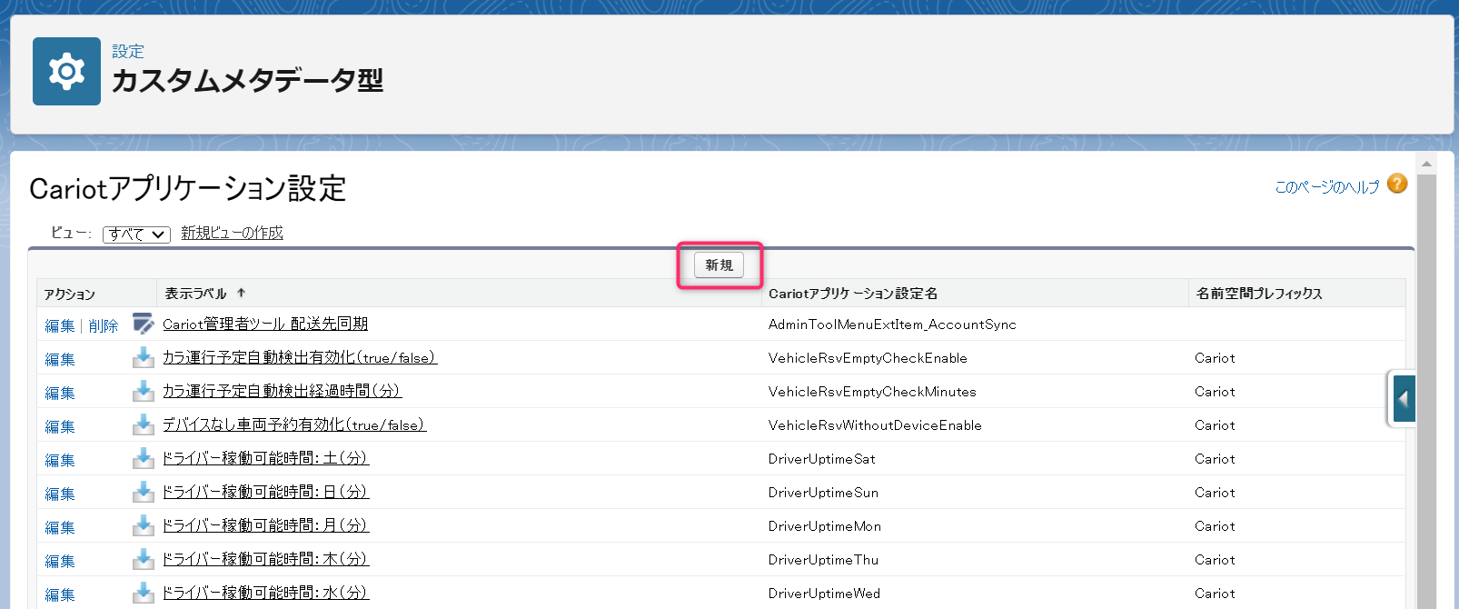This screenshot has height=609, width=1459.
Task: Open the カラ運行予定自動検出有効化(true/false) record link
Action: click(300, 357)
